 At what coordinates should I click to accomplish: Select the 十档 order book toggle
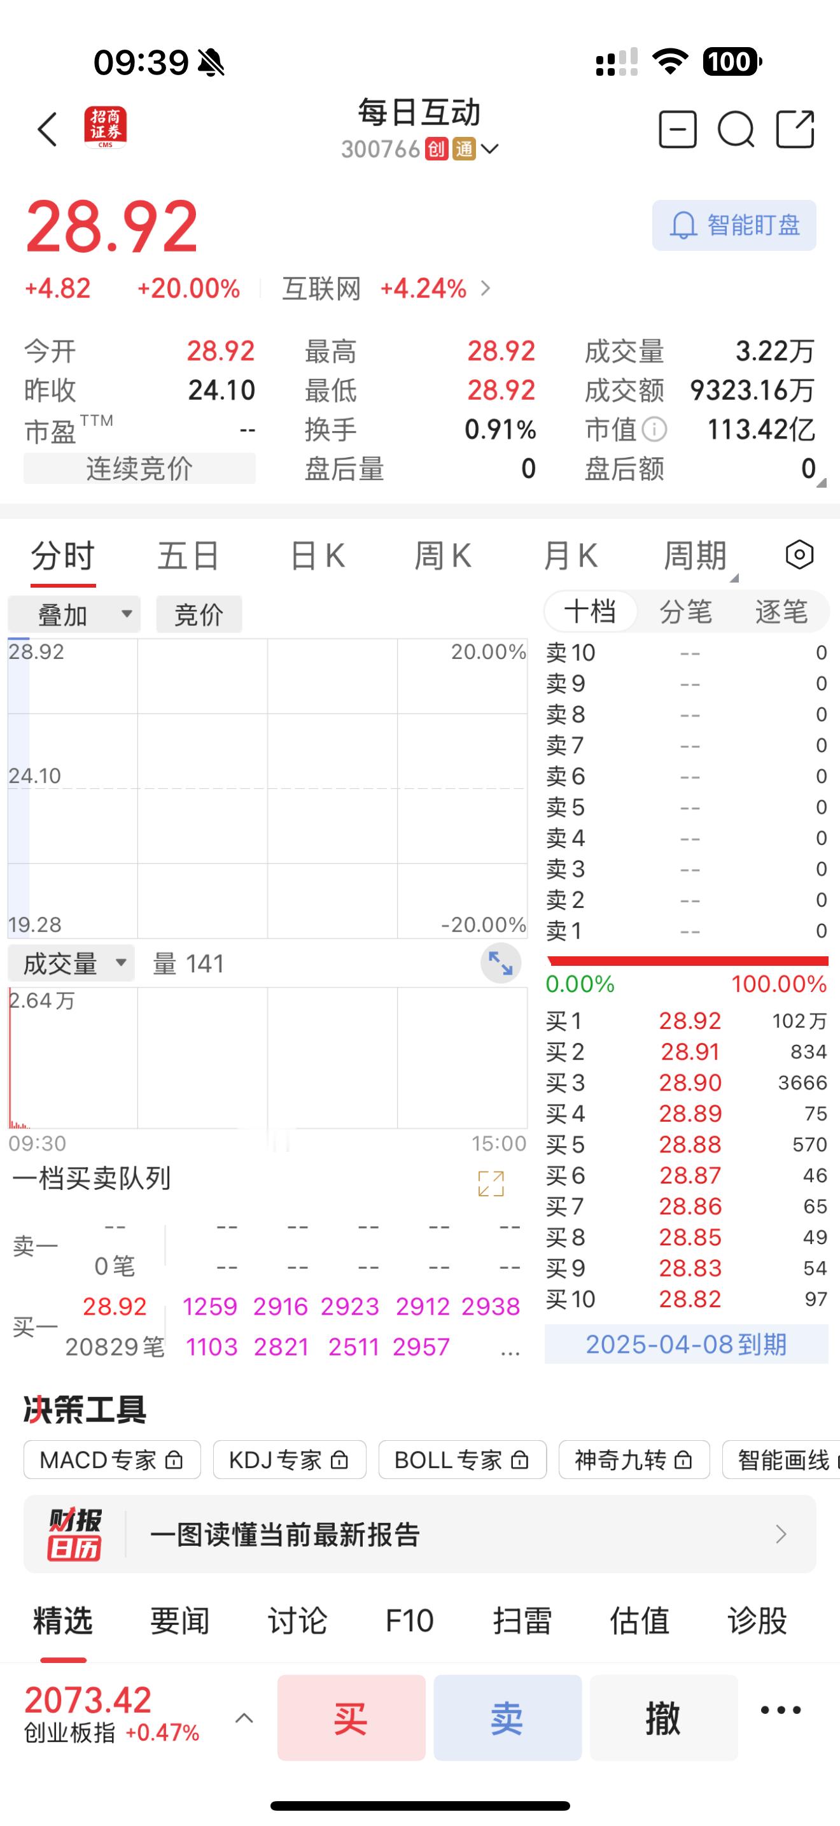coord(590,611)
